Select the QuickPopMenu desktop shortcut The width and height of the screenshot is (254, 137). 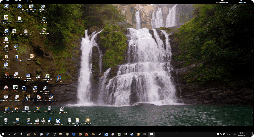tap(16, 74)
